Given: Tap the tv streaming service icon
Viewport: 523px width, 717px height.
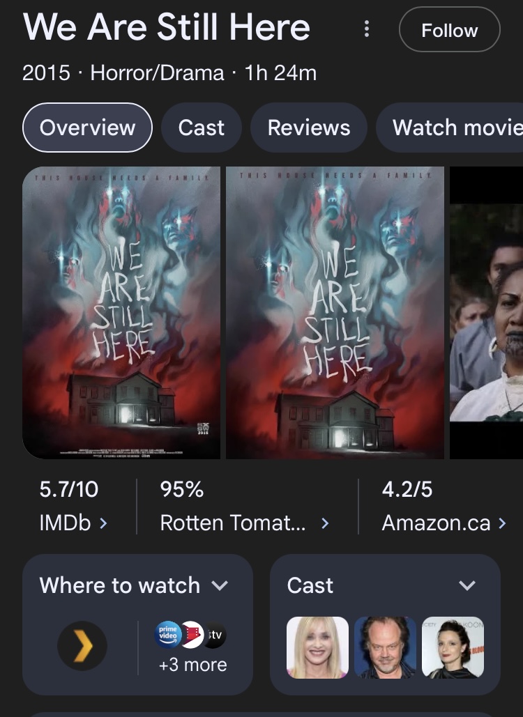Looking at the screenshot, I should coord(215,635).
